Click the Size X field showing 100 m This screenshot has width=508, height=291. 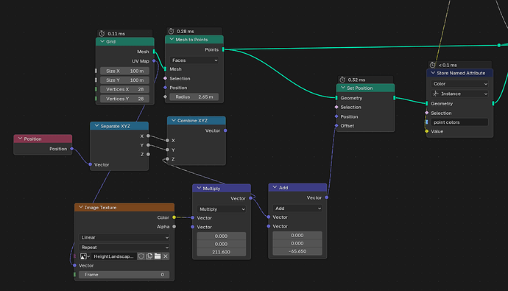(x=124, y=71)
